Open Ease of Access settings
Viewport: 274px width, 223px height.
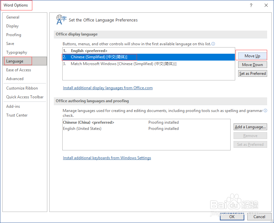click(x=25, y=70)
